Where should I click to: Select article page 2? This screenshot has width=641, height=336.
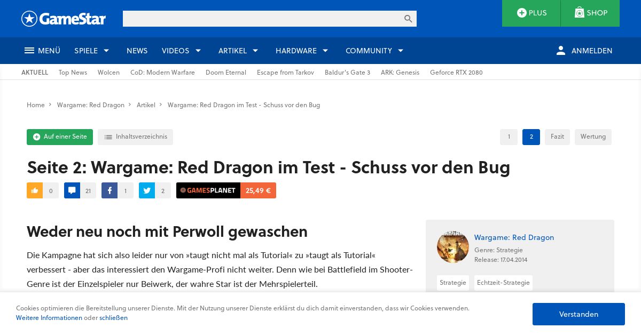click(531, 137)
